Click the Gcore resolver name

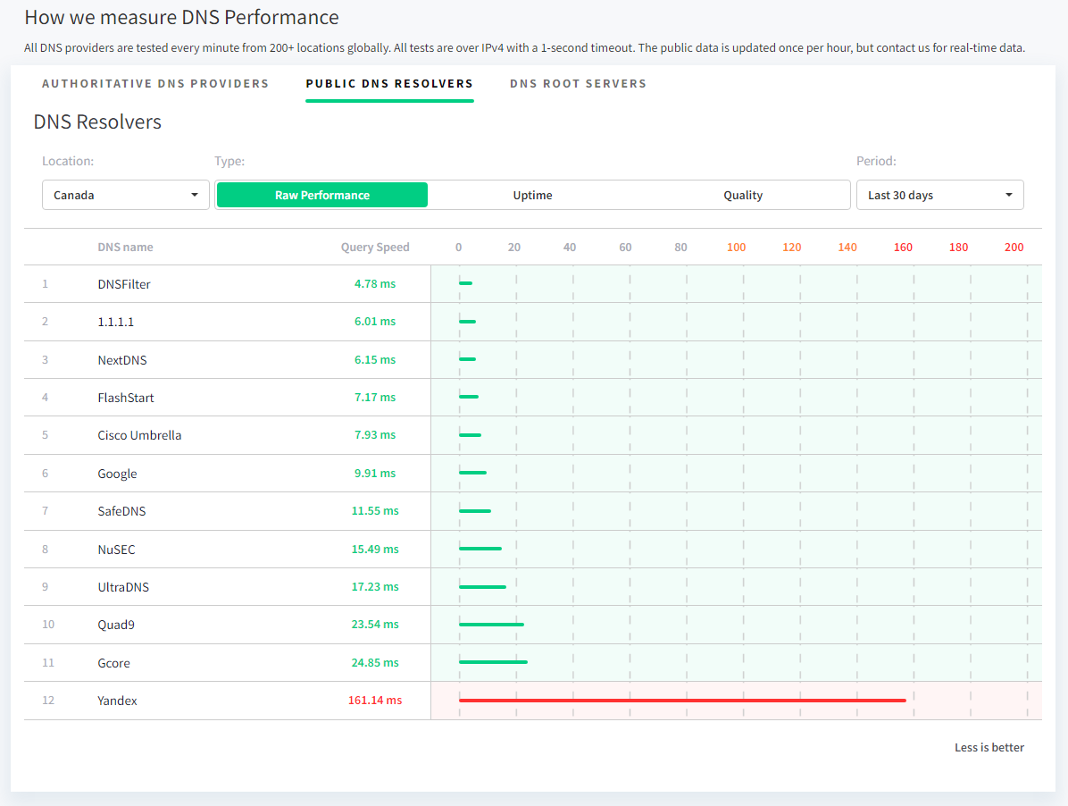[113, 662]
